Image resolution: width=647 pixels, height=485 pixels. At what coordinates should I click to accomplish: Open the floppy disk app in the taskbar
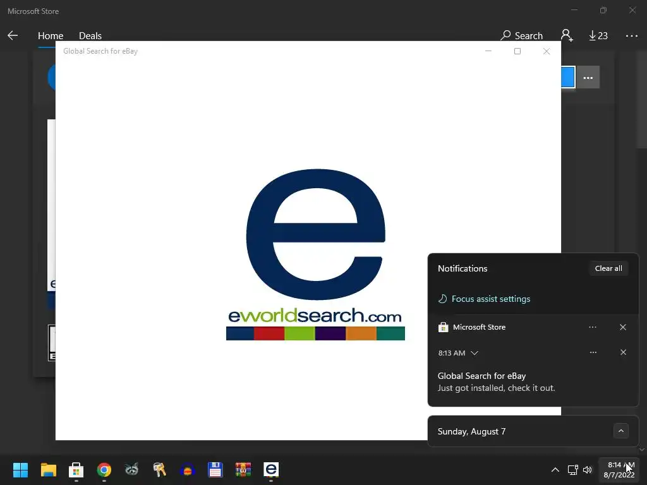[x=215, y=470]
